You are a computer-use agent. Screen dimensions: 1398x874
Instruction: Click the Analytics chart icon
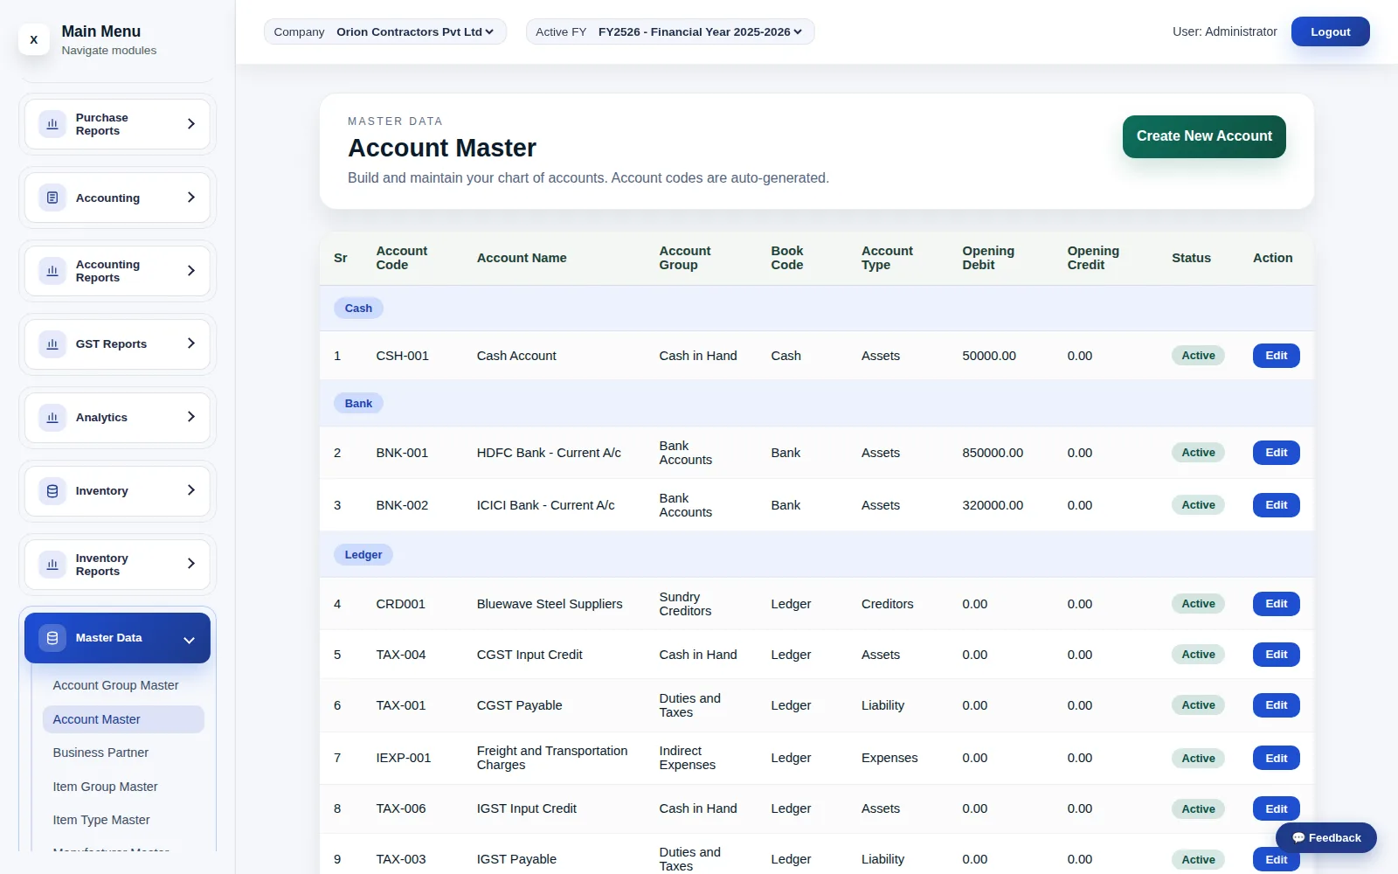coord(52,418)
